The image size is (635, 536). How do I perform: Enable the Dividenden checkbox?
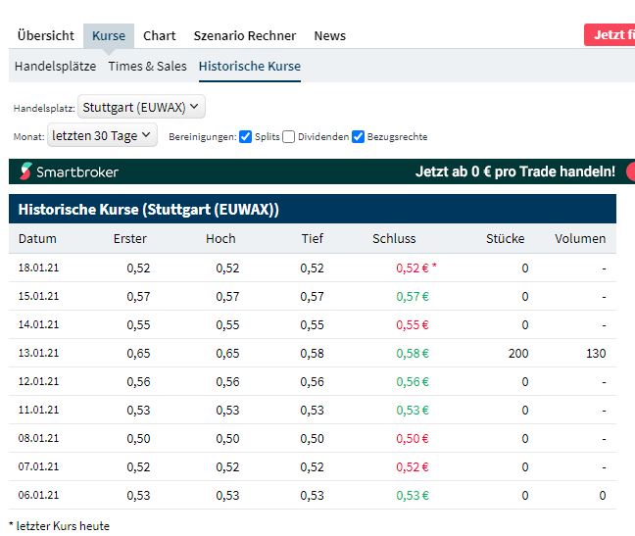tap(289, 137)
